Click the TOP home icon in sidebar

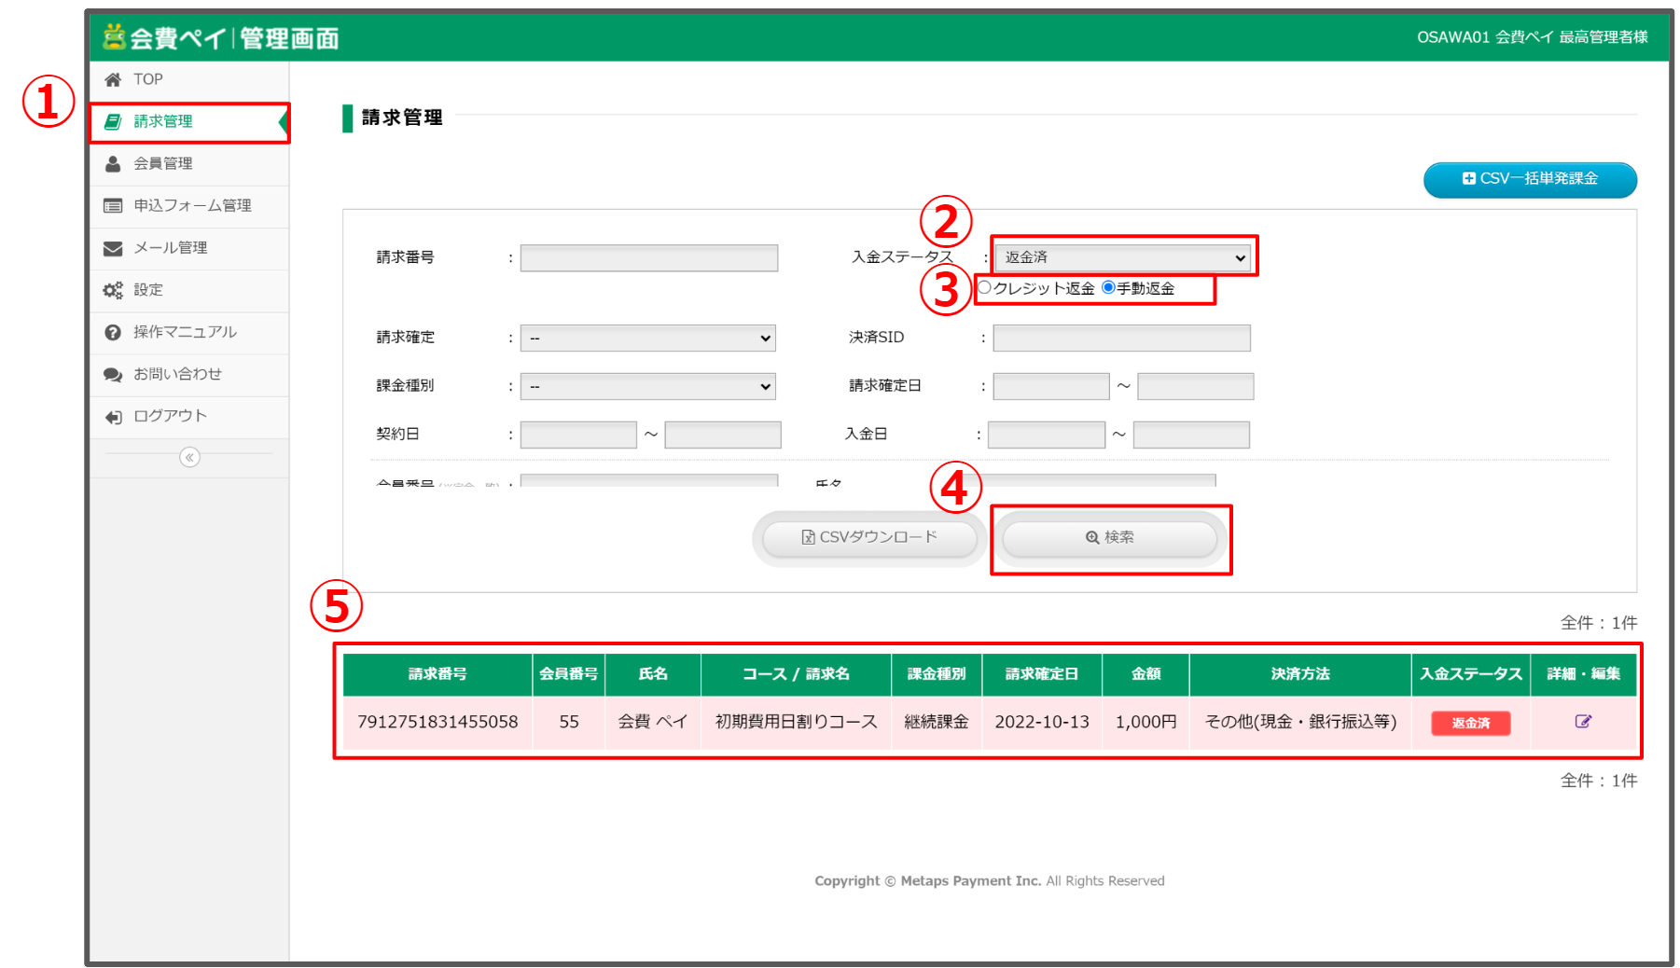[113, 79]
